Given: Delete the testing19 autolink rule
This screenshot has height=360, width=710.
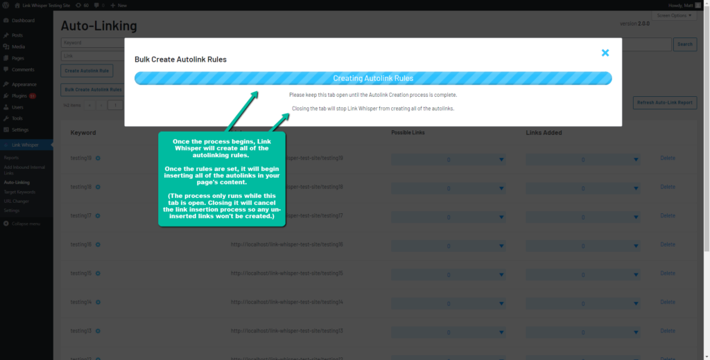Looking at the screenshot, I should (668, 159).
